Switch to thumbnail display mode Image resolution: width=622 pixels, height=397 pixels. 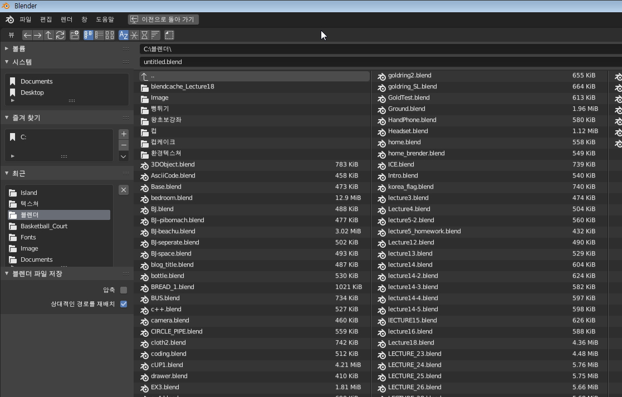110,35
